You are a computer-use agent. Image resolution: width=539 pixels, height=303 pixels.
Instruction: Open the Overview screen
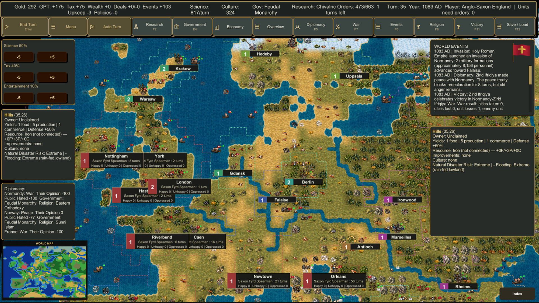(x=273, y=27)
